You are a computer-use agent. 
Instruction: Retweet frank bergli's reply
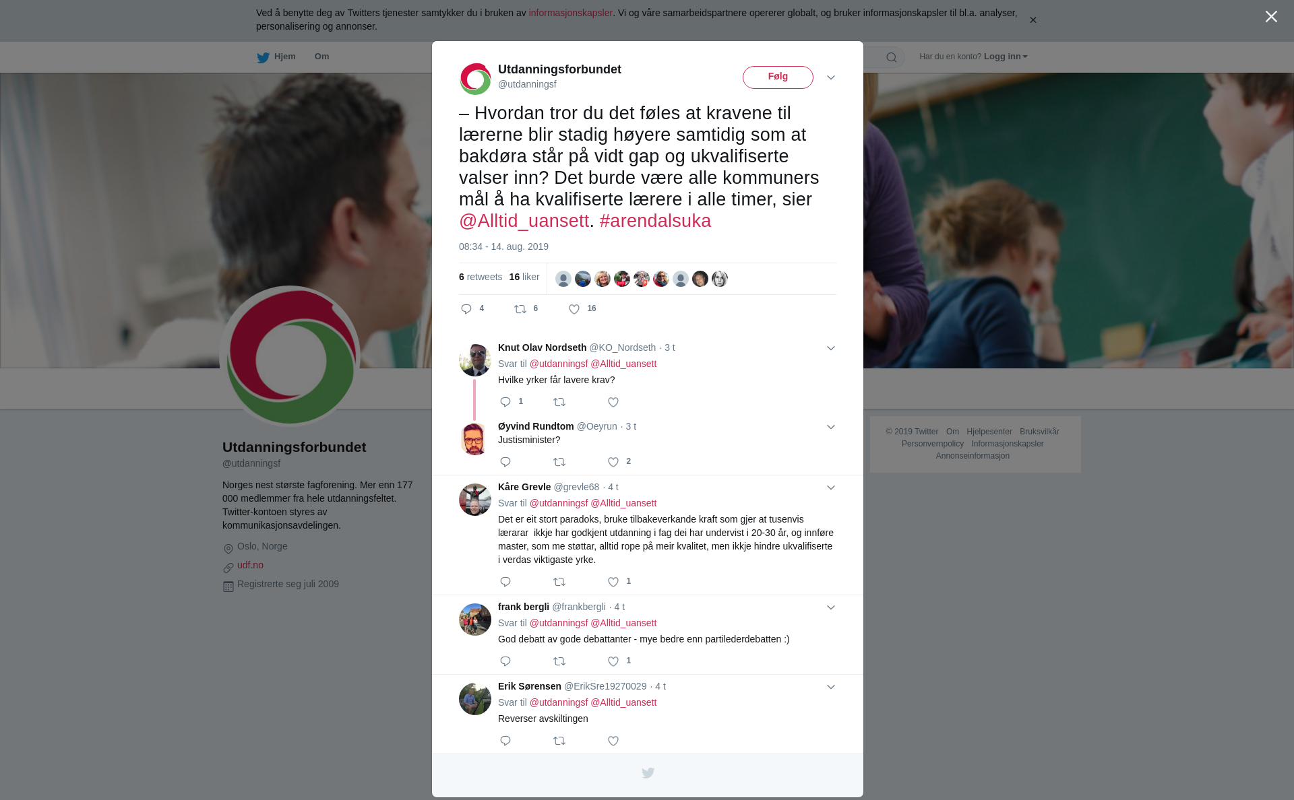(559, 661)
